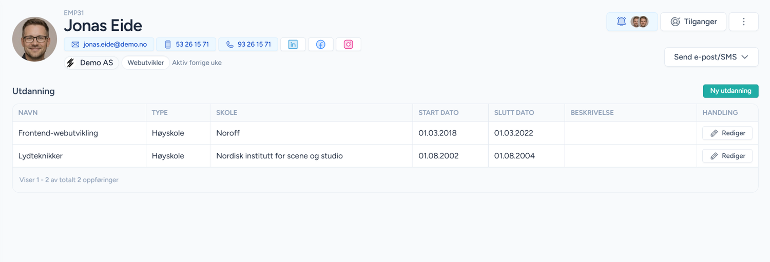
Task: Click the Demo AS company logo chip
Action: pyautogui.click(x=91, y=63)
